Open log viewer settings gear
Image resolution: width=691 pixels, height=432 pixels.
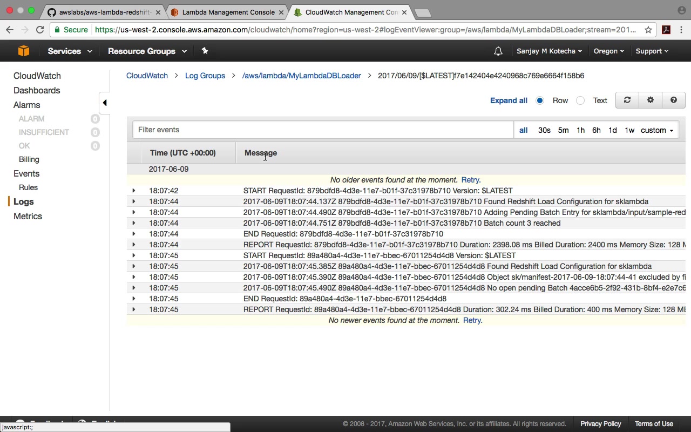(651, 100)
